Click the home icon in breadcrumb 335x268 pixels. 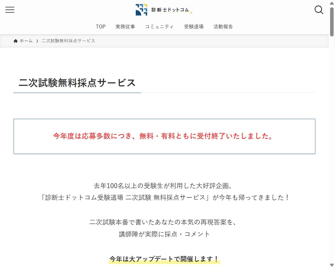[x=16, y=41]
